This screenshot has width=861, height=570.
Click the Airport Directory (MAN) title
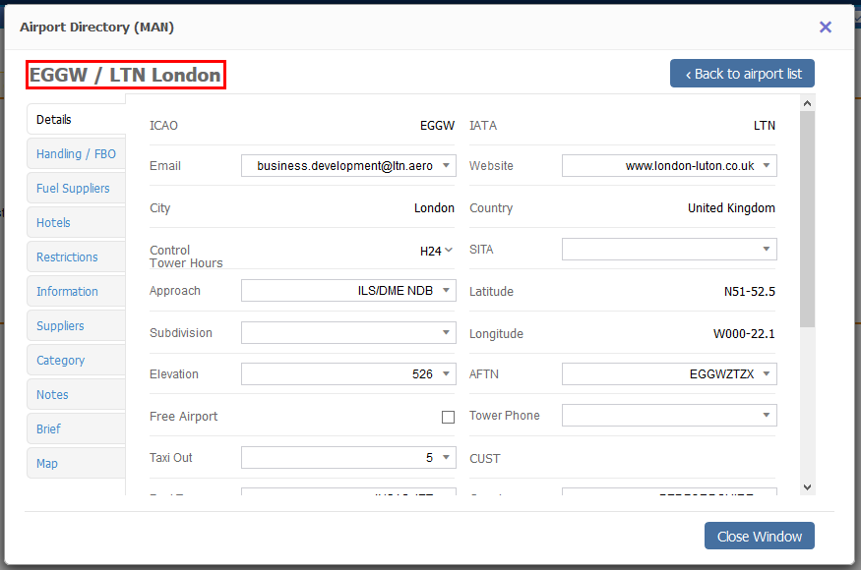tap(96, 27)
